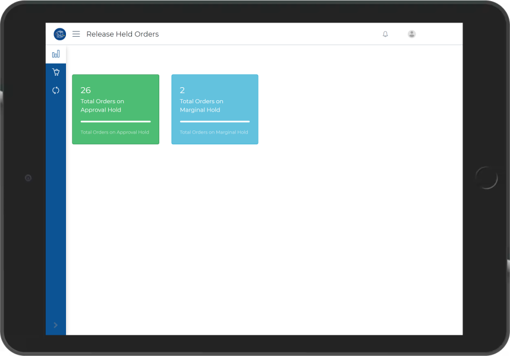Click small footer caption on Marginal Hold card

coord(214,132)
